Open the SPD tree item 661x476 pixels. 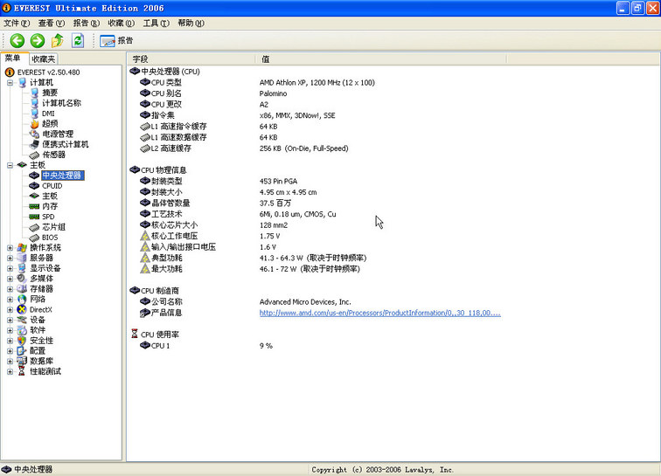[48, 217]
